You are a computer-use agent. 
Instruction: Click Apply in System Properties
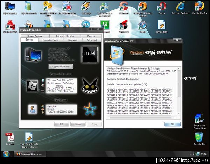pos(94,124)
